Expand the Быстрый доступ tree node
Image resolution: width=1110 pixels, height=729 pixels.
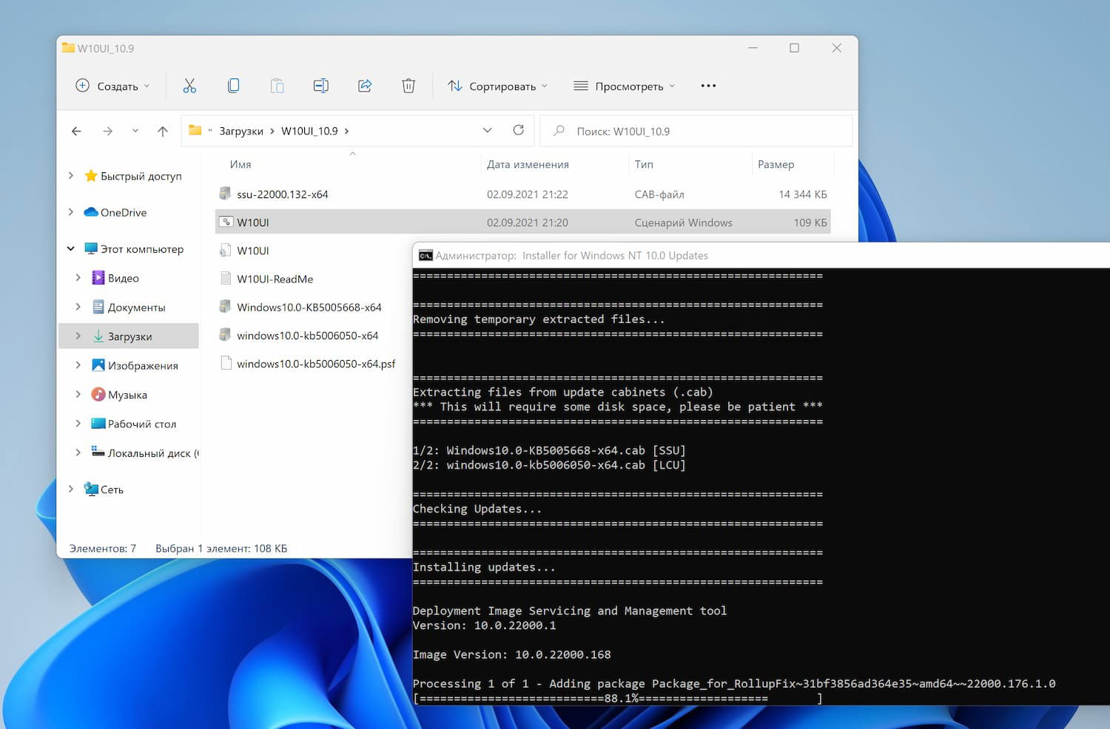(71, 176)
